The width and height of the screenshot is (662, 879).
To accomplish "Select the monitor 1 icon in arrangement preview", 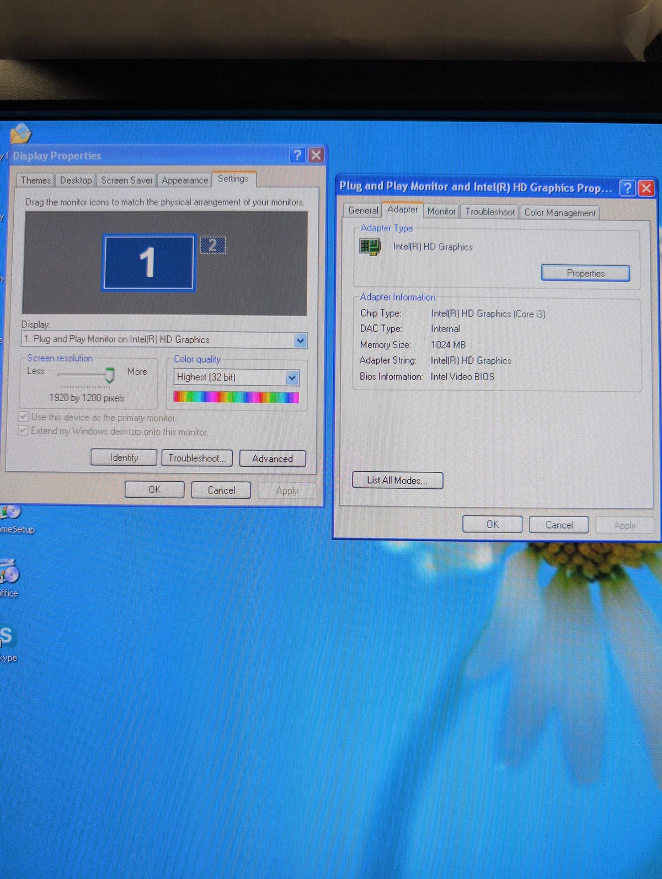I will (148, 262).
